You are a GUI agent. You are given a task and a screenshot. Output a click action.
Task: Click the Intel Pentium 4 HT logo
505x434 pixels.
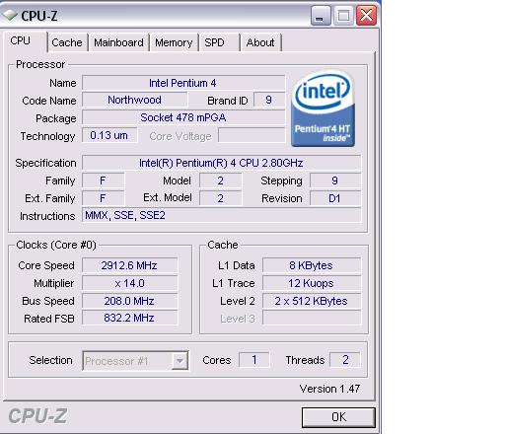323,108
